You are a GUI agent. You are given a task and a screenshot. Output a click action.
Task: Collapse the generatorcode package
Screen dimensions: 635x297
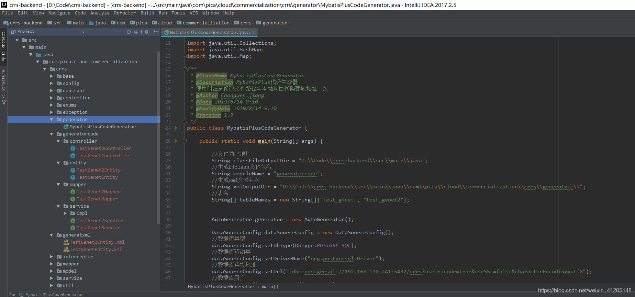[52, 134]
